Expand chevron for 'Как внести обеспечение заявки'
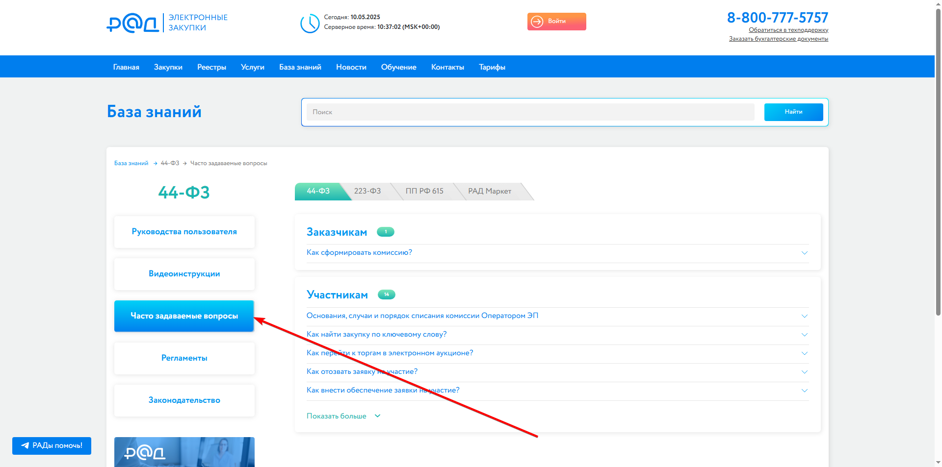The height and width of the screenshot is (467, 942). coord(805,391)
